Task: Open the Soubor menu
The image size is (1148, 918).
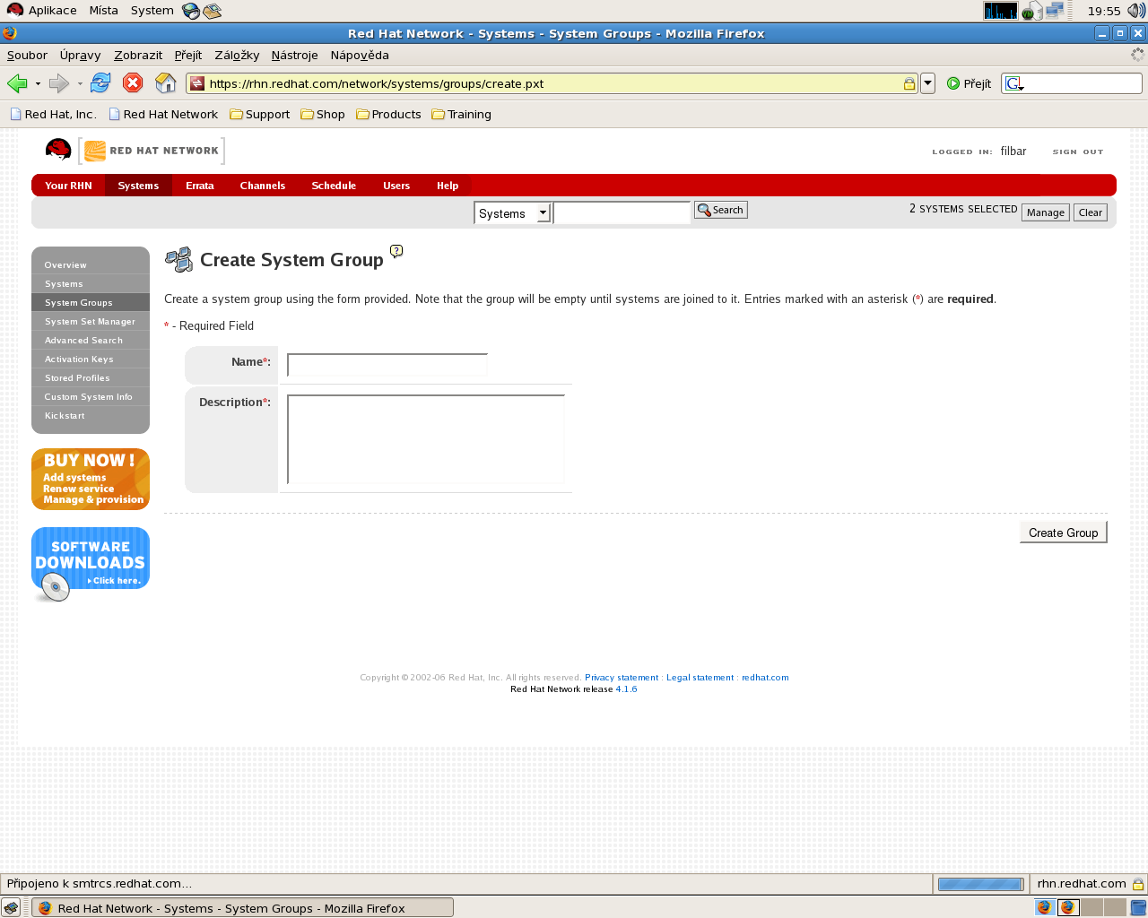Action: [x=27, y=55]
